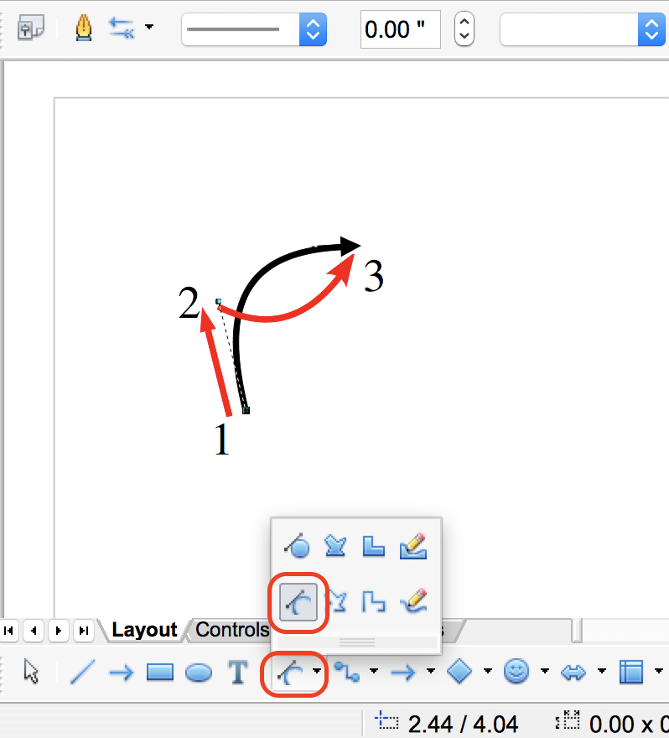Image resolution: width=669 pixels, height=738 pixels.
Task: Select the Ellipse tool
Action: click(x=199, y=673)
